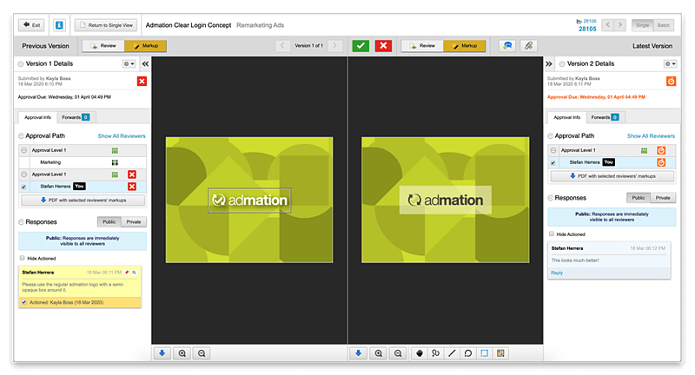695x375 pixels.
Task: Collapse the right Approval Level 1 row
Action: 553,150
